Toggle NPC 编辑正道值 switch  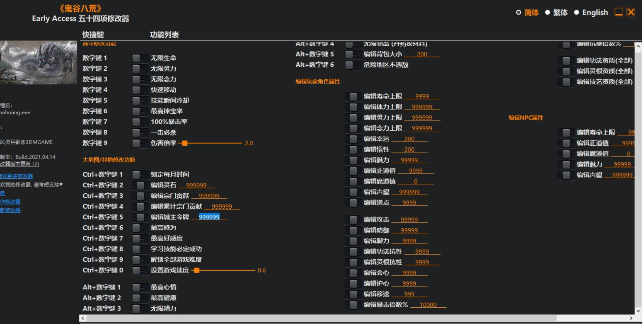(566, 143)
